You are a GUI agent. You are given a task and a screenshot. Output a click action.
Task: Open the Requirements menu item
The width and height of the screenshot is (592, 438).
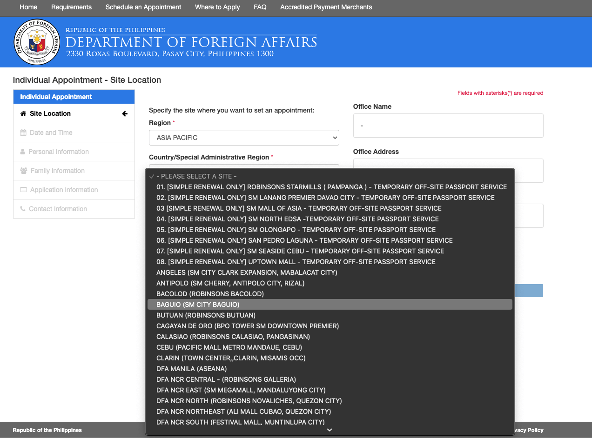coord(71,7)
